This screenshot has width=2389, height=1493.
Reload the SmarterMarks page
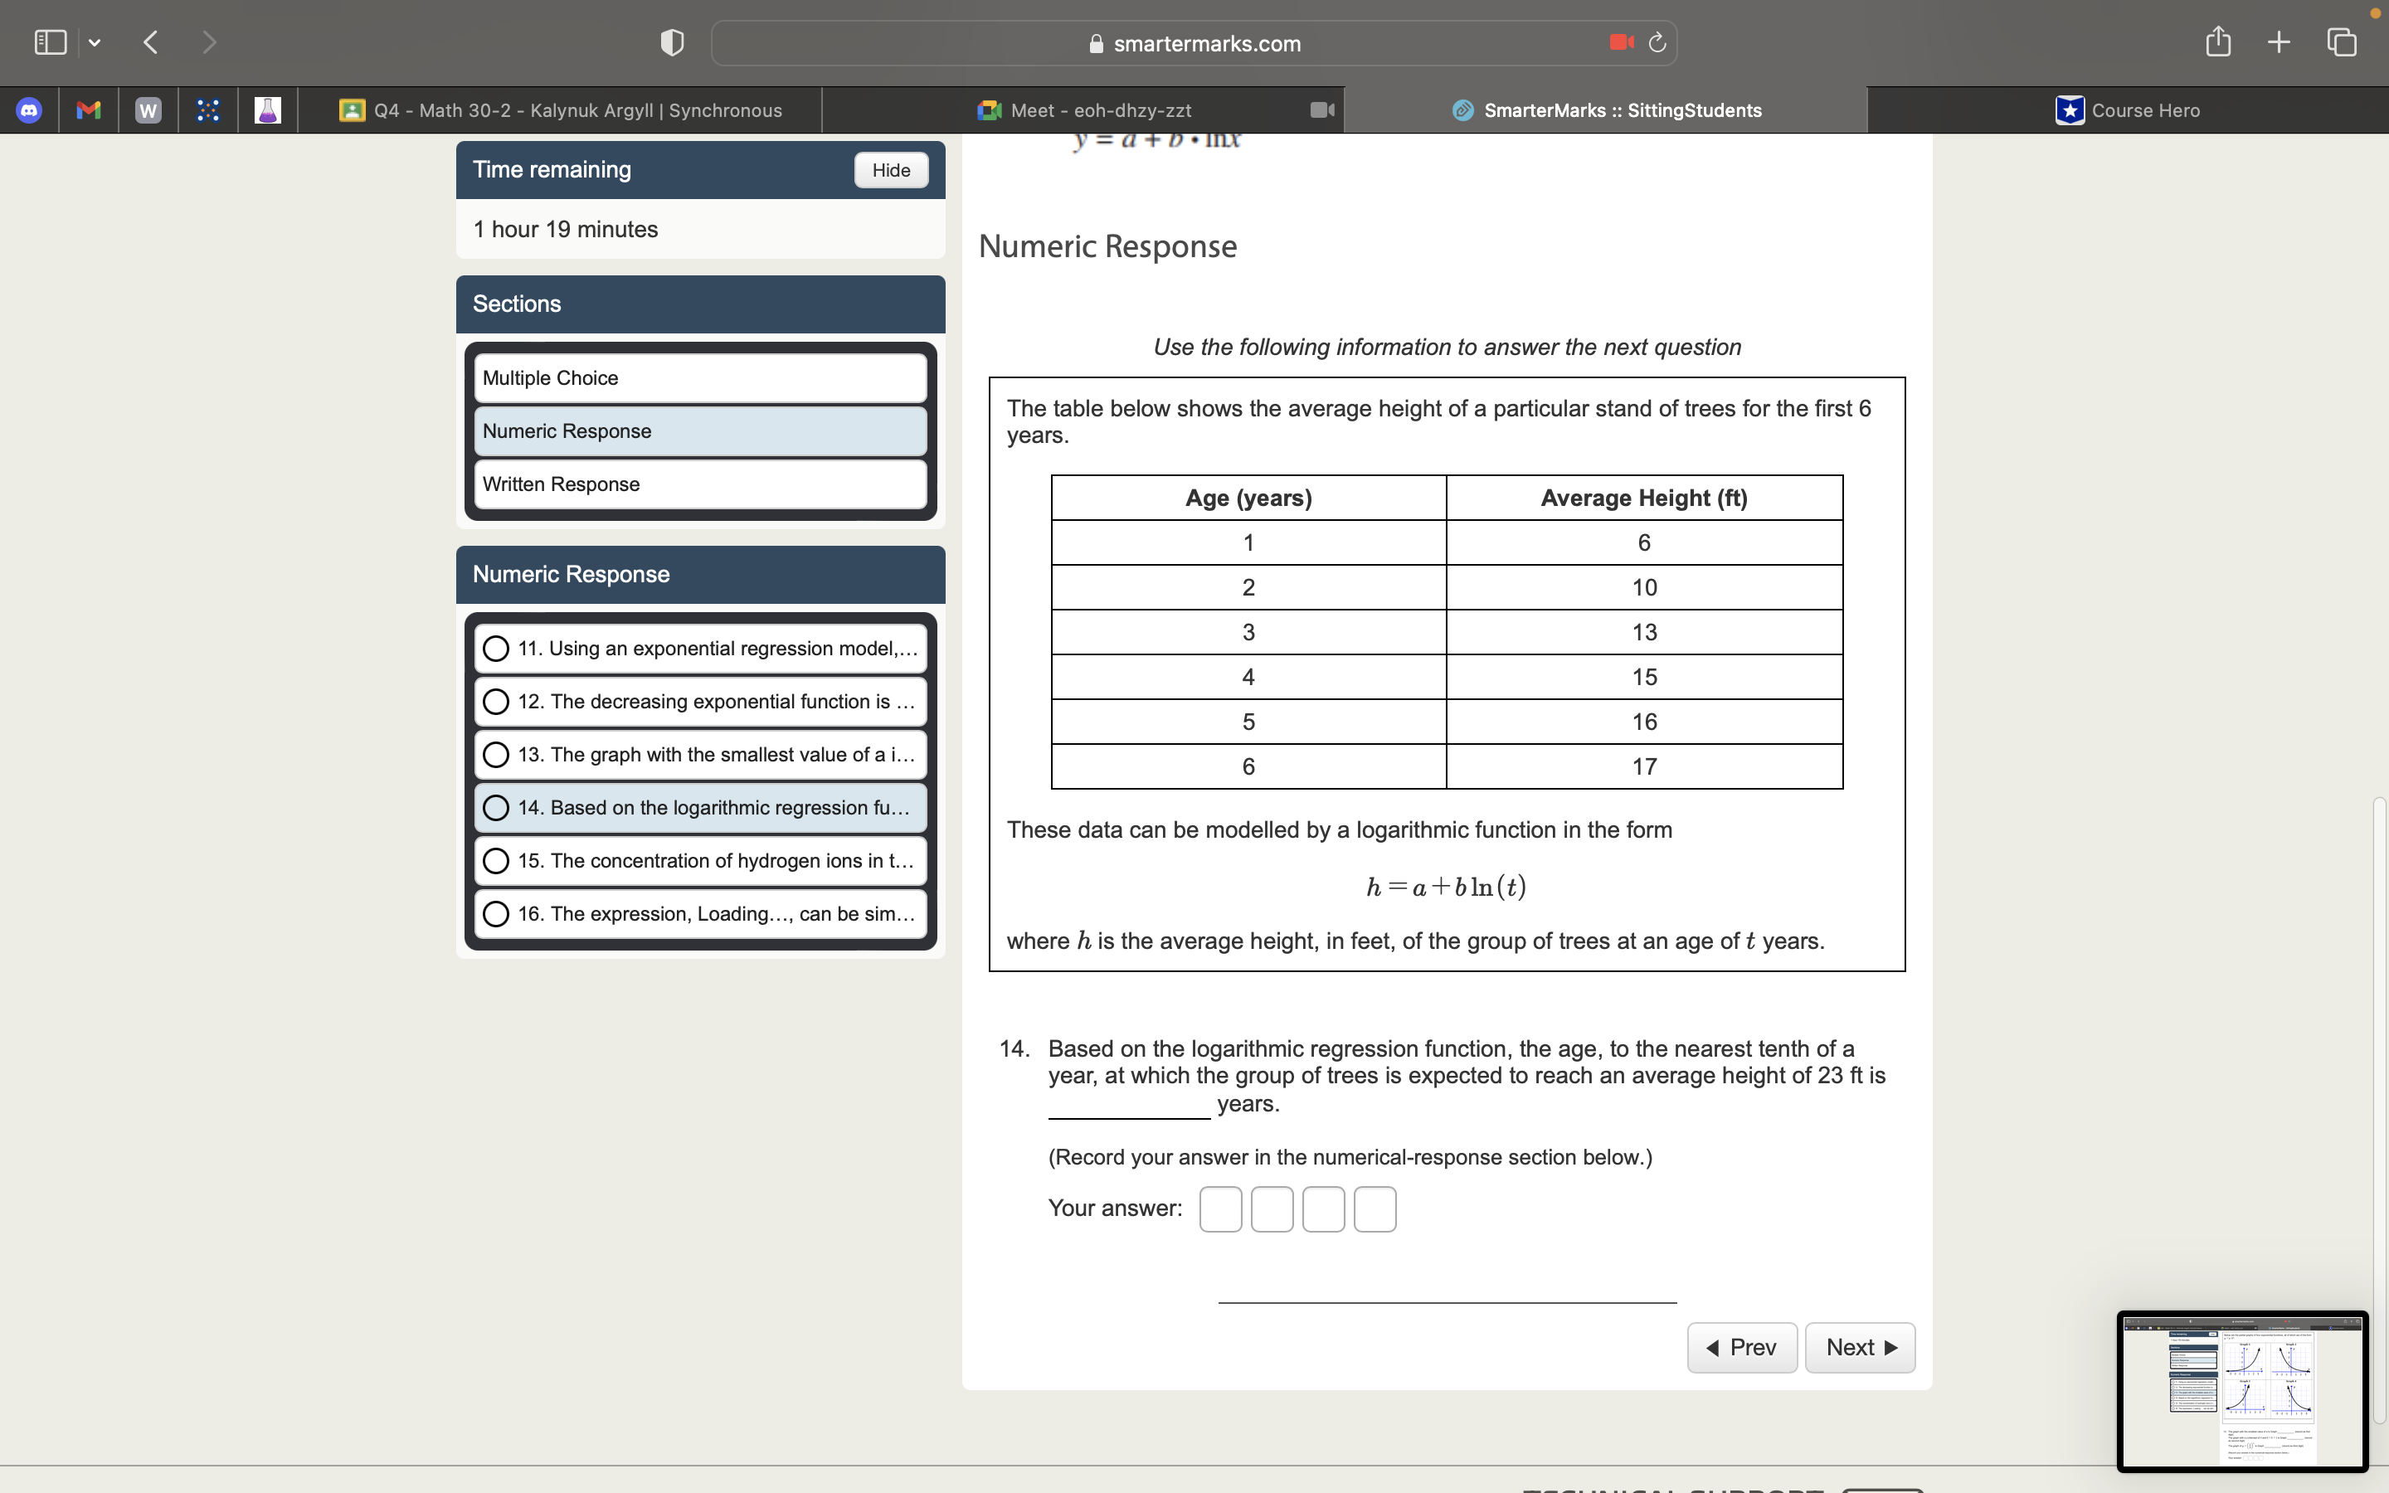click(x=1656, y=42)
